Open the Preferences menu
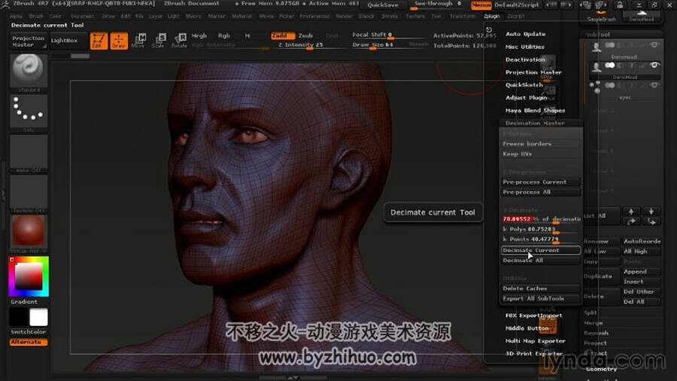This screenshot has height=381, width=677. [314, 16]
